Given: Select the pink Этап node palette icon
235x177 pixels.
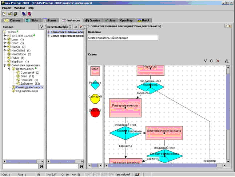Looking at the screenshot, I should coord(95,71).
